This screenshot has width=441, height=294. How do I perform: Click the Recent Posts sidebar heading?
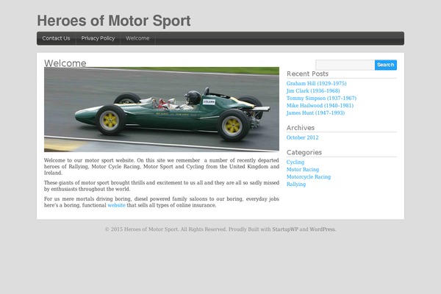[x=307, y=73]
